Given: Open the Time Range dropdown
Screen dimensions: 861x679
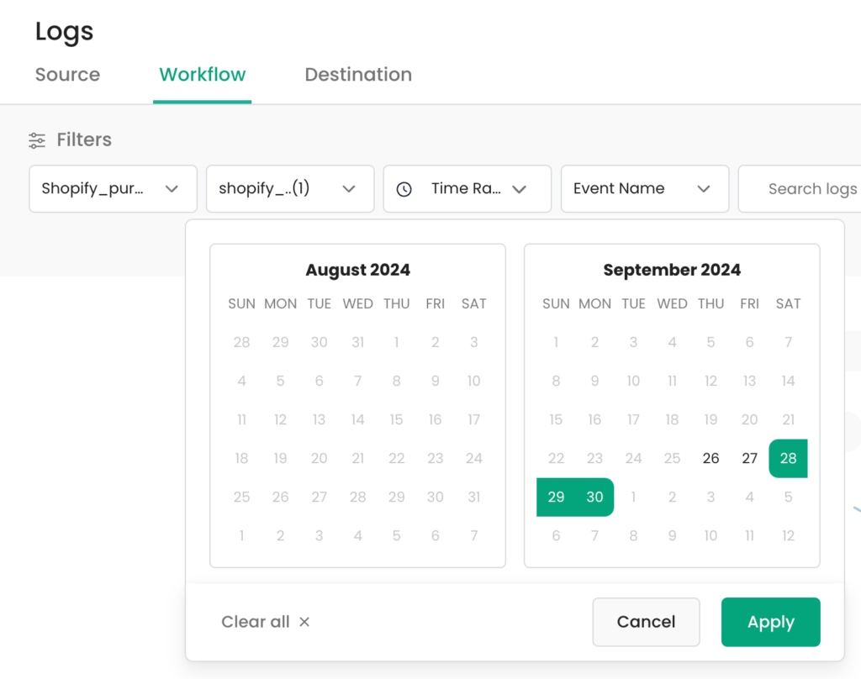Looking at the screenshot, I should (467, 189).
